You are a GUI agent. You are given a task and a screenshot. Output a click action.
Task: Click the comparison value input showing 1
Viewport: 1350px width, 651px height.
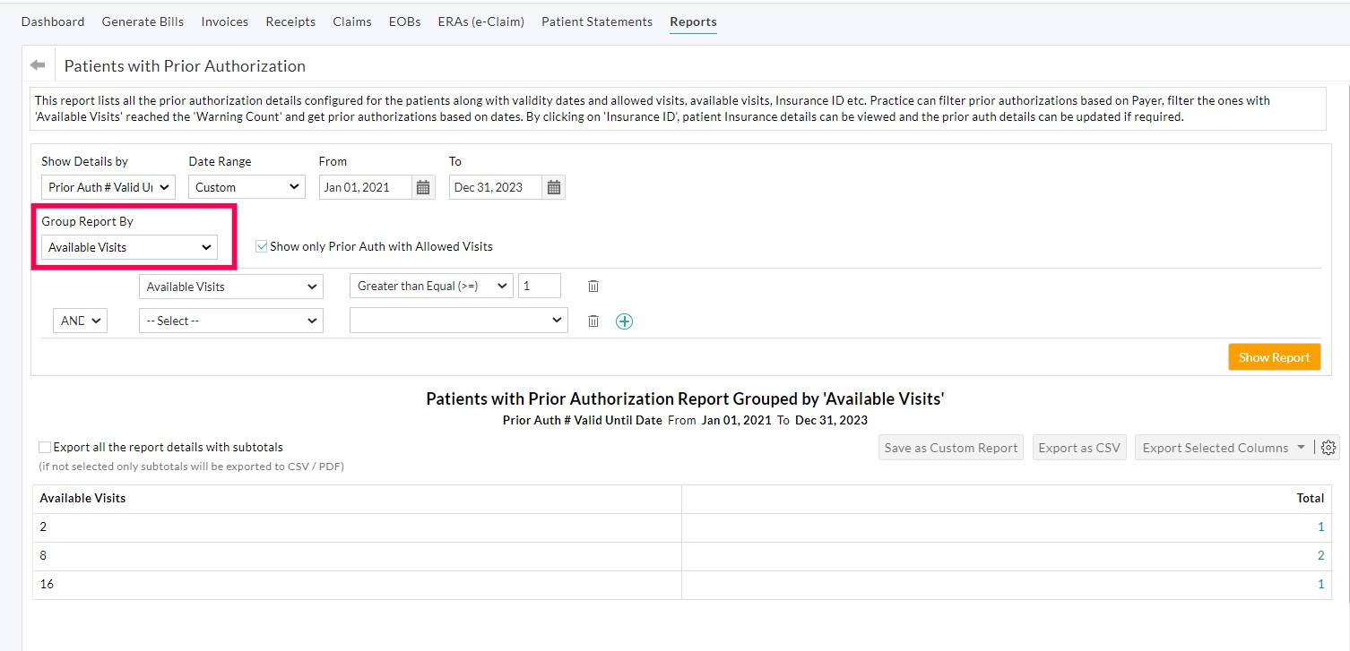coord(539,285)
